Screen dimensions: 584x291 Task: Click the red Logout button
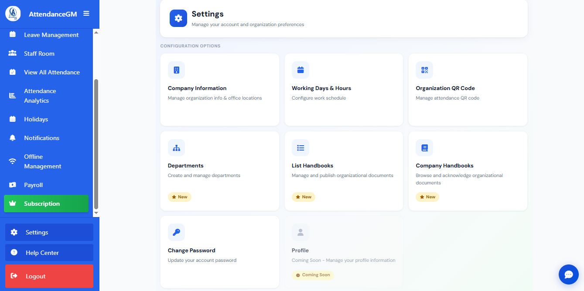[x=49, y=276]
